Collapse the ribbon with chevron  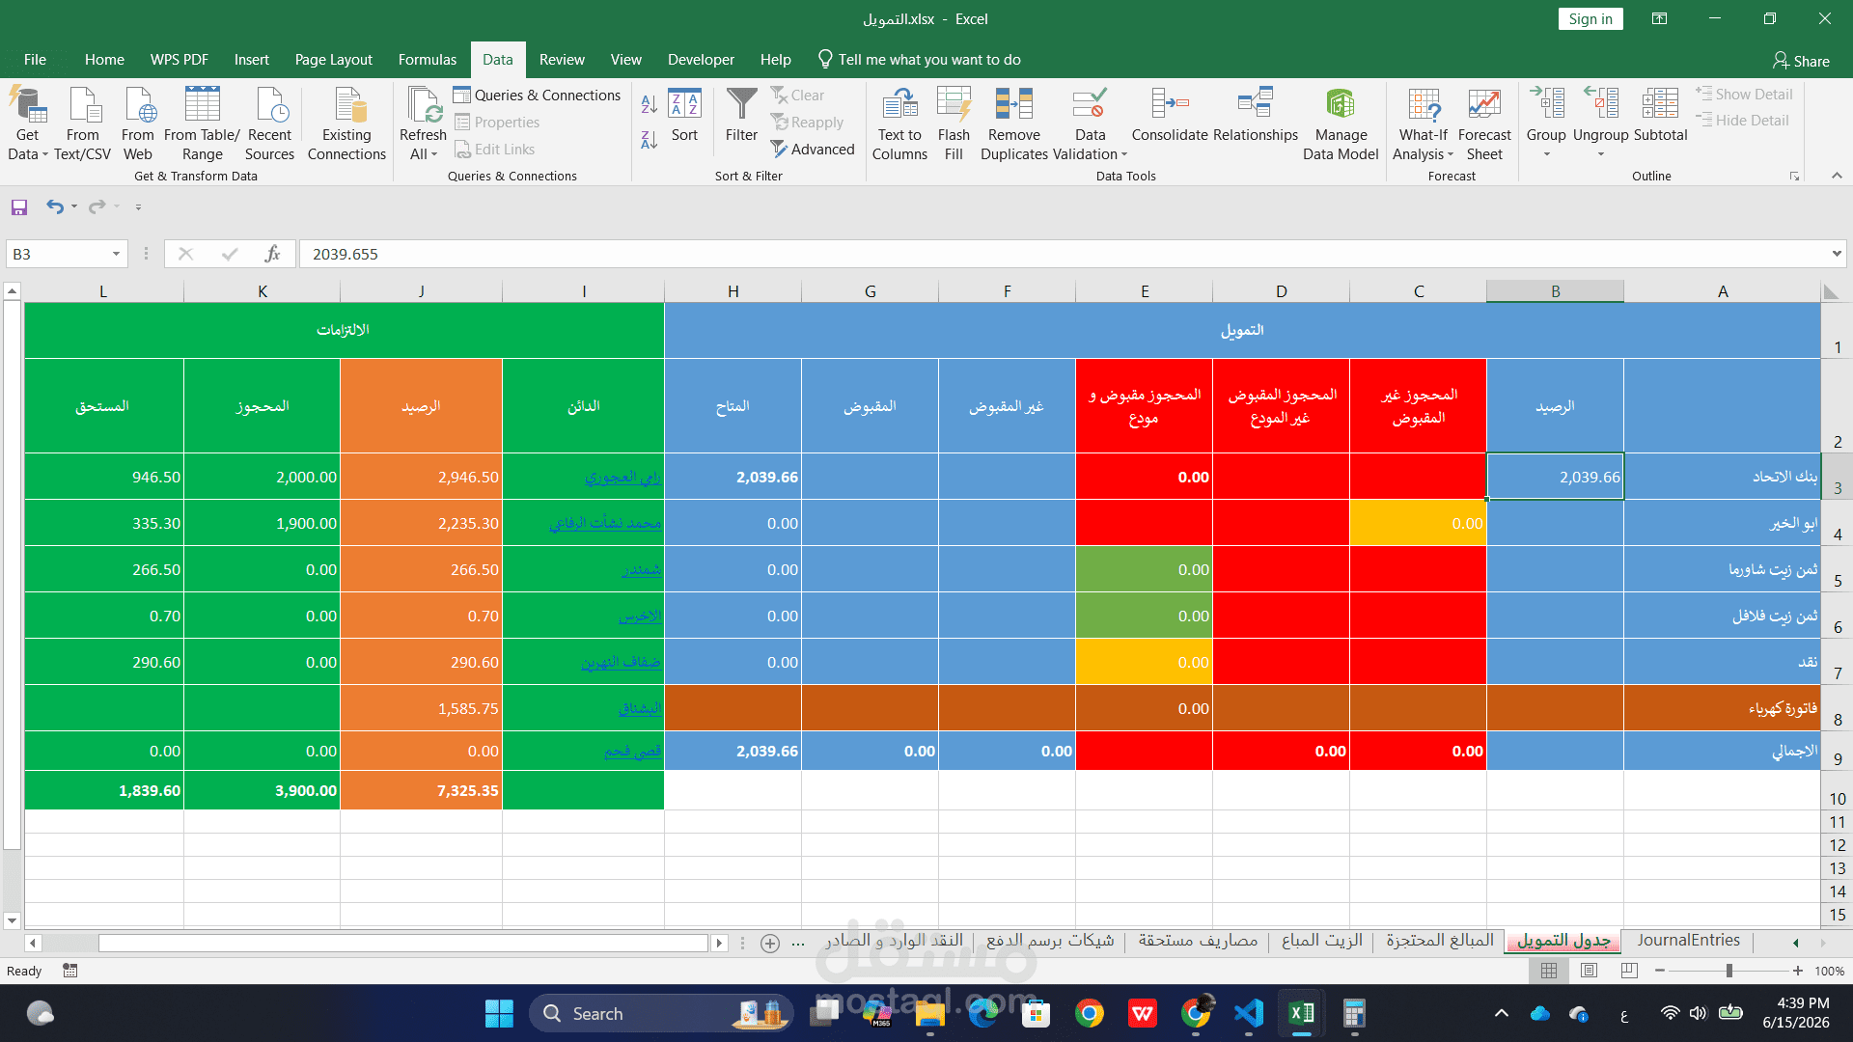(x=1837, y=176)
